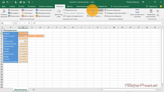Open Customize Quick Access Toolbar arrow
The image size is (164, 92).
[33, 2]
